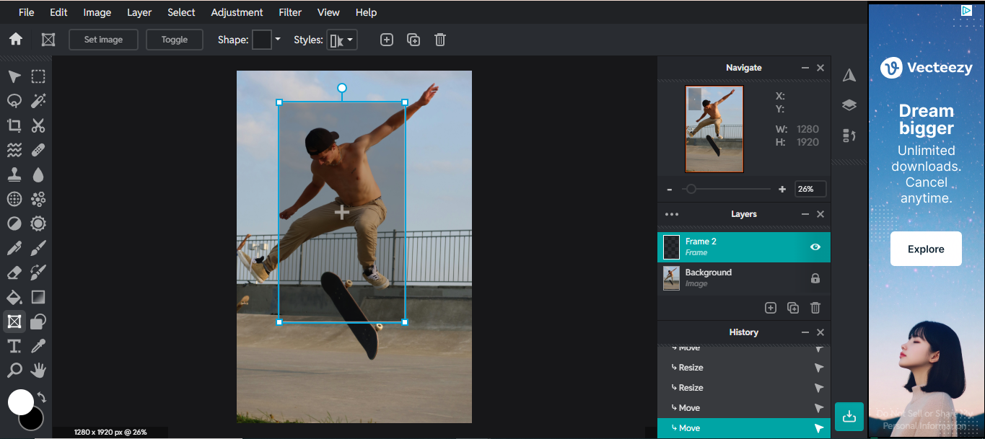
Task: Click the foreground color swatch
Action: 21,402
